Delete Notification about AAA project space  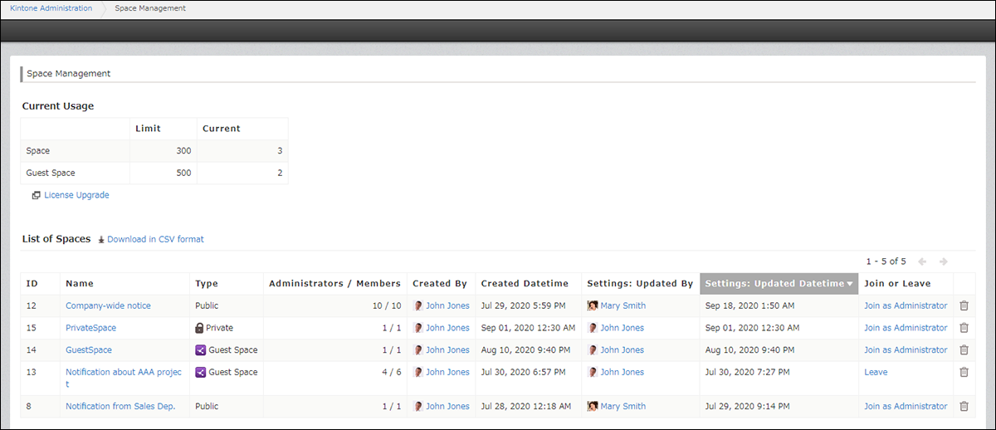[964, 373]
